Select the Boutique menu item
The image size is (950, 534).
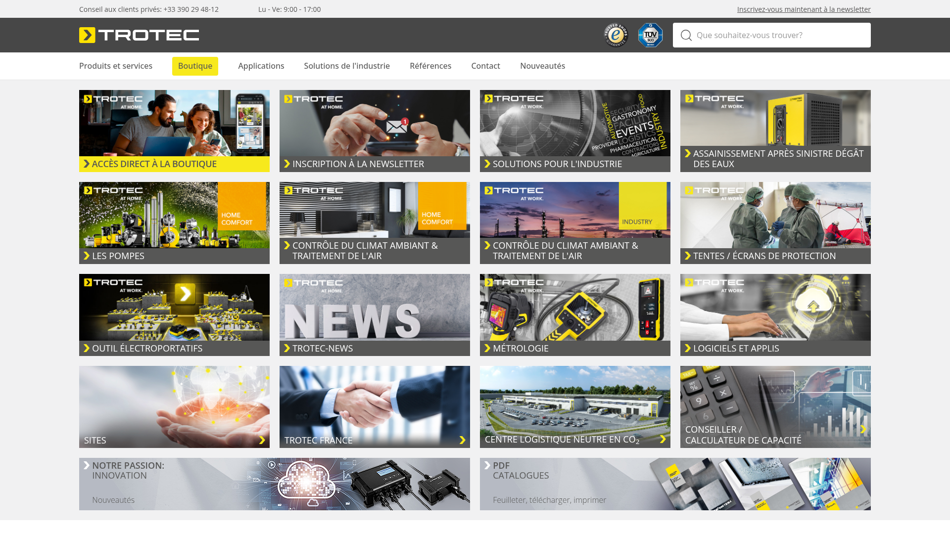point(195,66)
